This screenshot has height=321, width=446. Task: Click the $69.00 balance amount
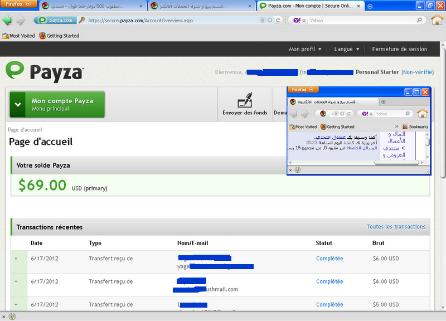tap(42, 185)
